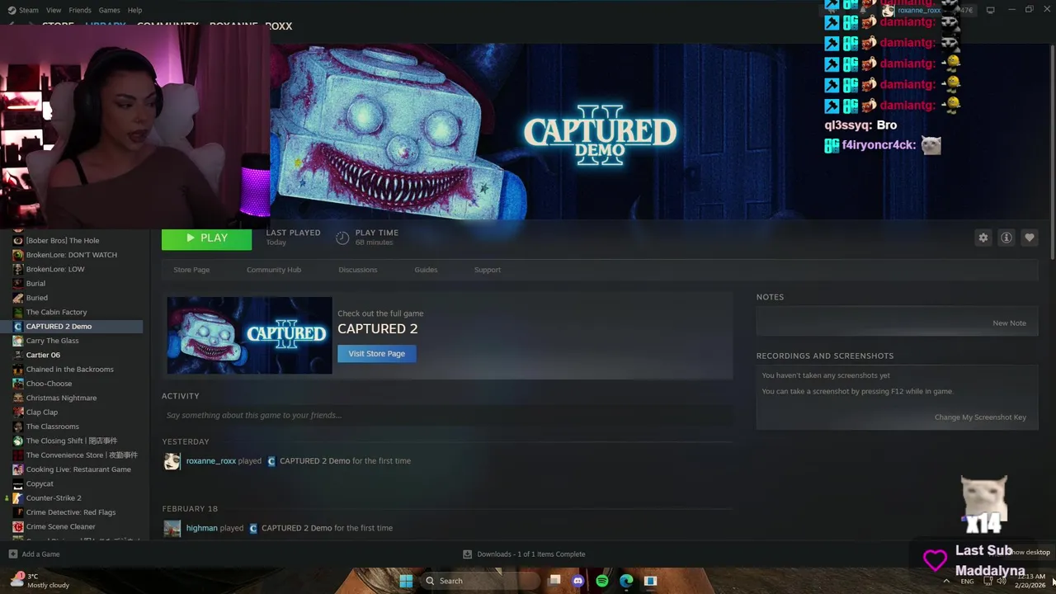
Task: Show hidden system tray icons
Action: pos(946,581)
